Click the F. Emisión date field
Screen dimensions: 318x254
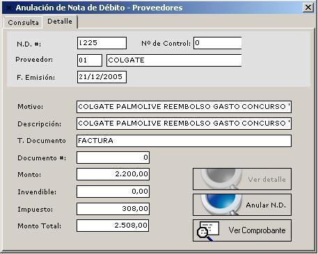point(102,77)
